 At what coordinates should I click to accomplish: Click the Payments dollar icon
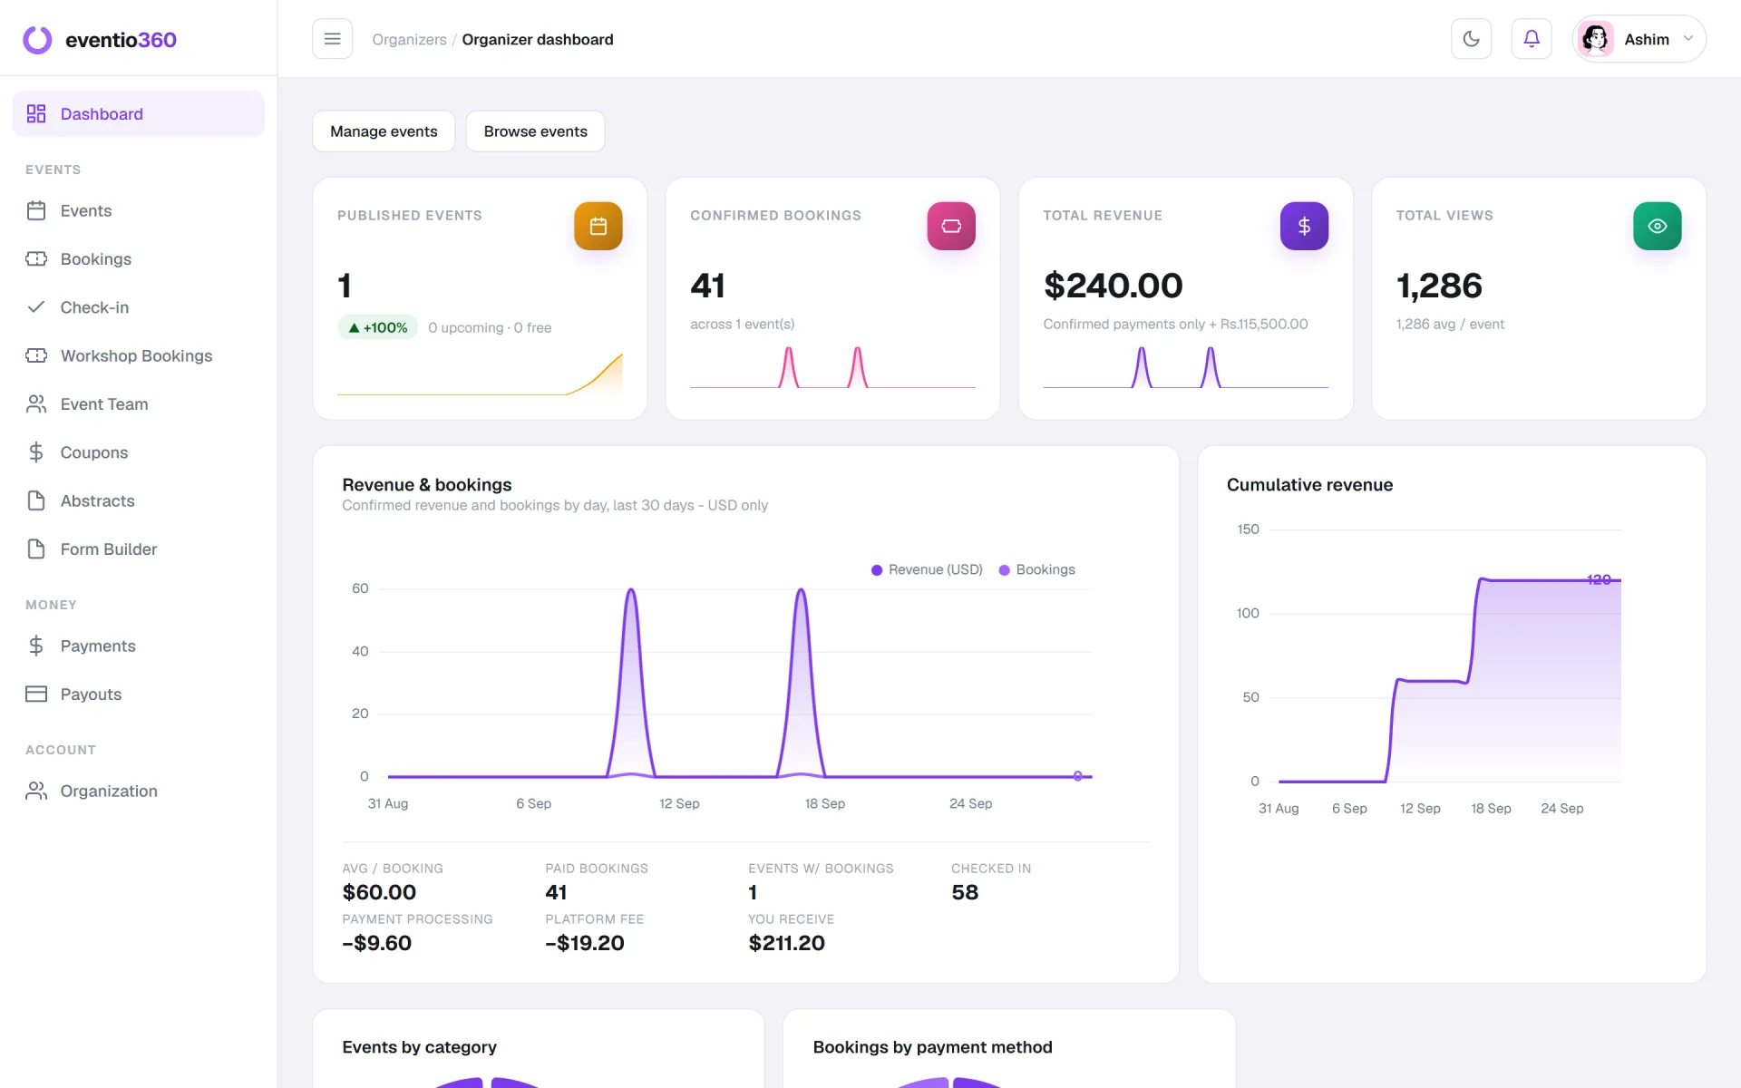36,646
